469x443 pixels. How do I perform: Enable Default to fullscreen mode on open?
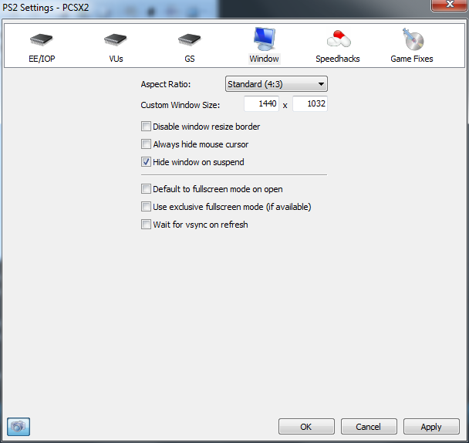point(146,189)
